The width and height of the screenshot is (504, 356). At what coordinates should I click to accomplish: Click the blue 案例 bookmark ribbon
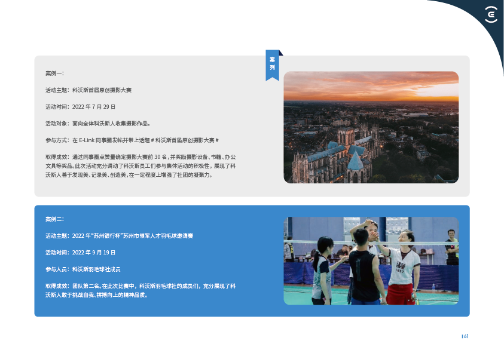[x=272, y=64]
